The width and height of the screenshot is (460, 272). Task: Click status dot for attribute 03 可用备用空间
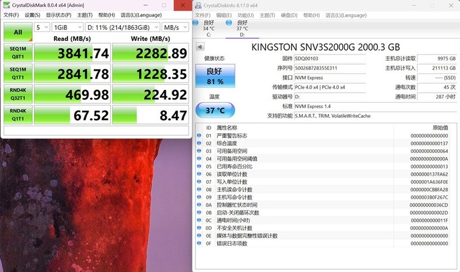(199, 151)
